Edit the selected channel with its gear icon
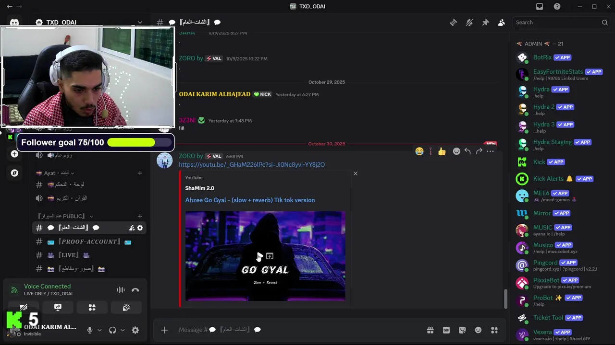Image resolution: width=615 pixels, height=345 pixels. (x=140, y=228)
